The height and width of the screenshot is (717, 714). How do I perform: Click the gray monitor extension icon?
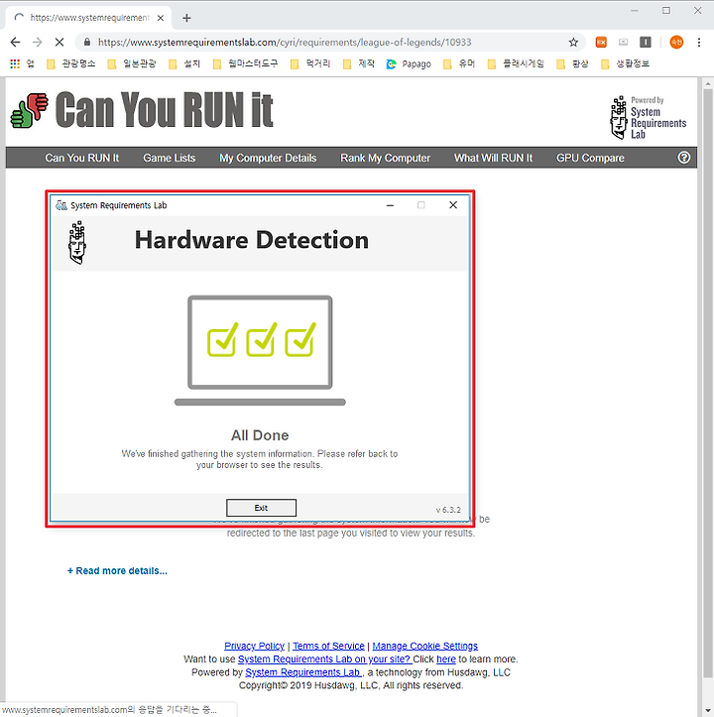click(x=623, y=43)
